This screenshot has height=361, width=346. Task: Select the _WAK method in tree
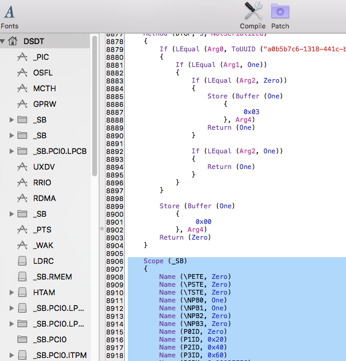(43, 246)
